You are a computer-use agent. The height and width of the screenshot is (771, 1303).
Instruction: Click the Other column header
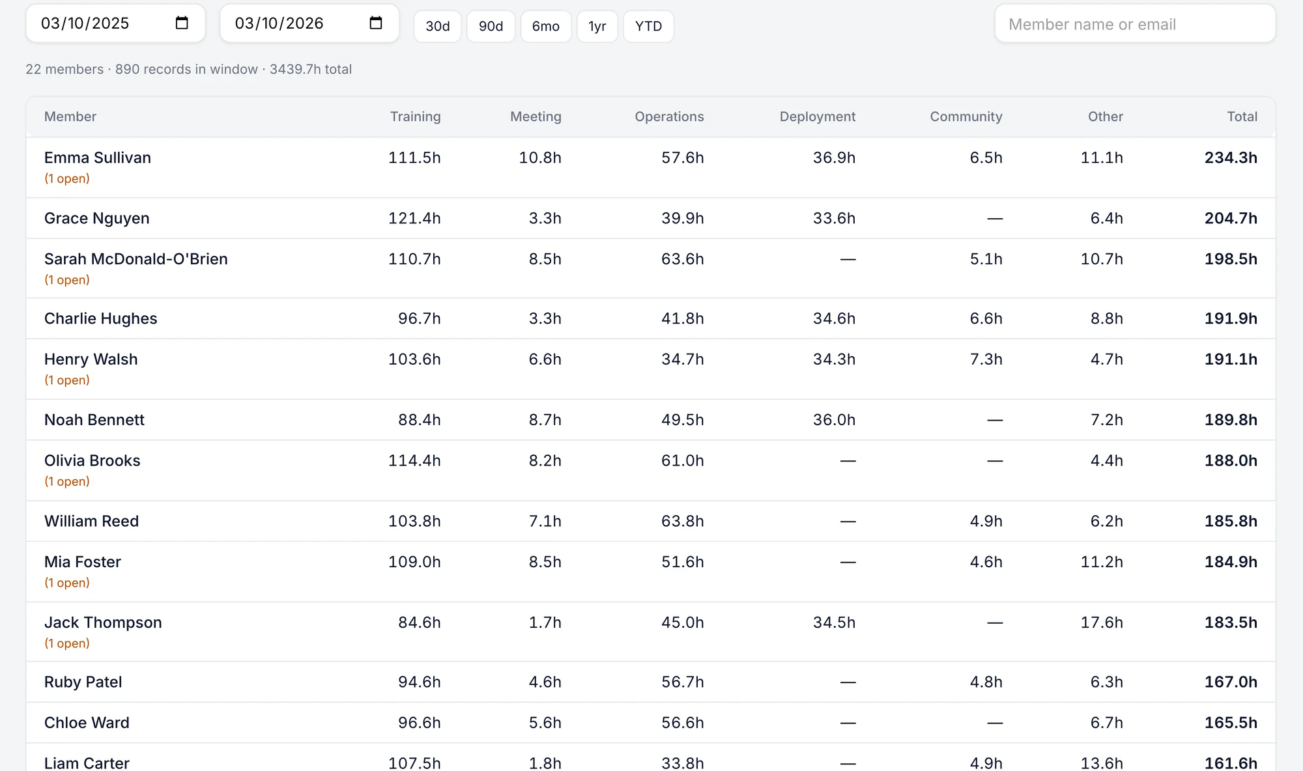pos(1106,117)
